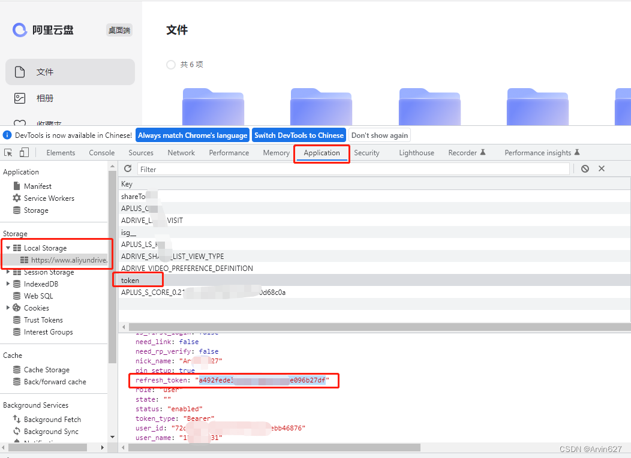Click the Key column header

(x=374, y=184)
